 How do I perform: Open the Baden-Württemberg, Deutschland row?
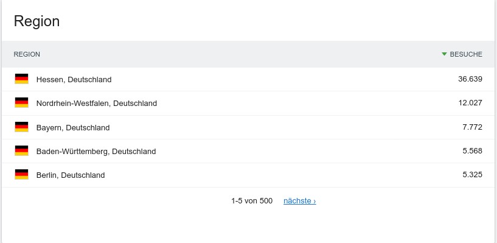click(x=96, y=151)
